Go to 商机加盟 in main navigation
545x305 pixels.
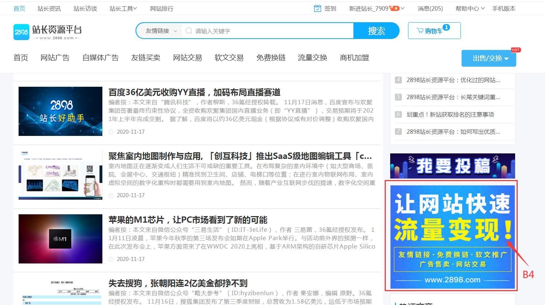coord(354,58)
